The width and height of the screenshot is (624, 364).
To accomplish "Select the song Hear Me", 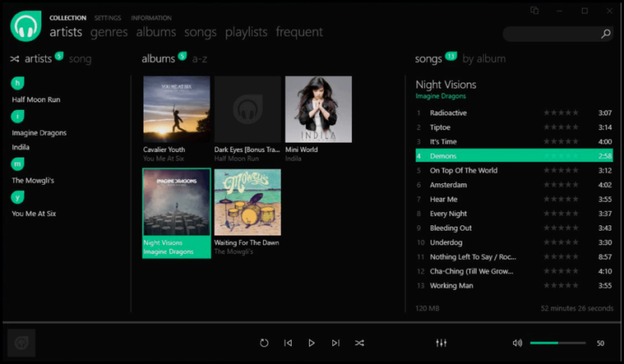I will (x=514, y=200).
